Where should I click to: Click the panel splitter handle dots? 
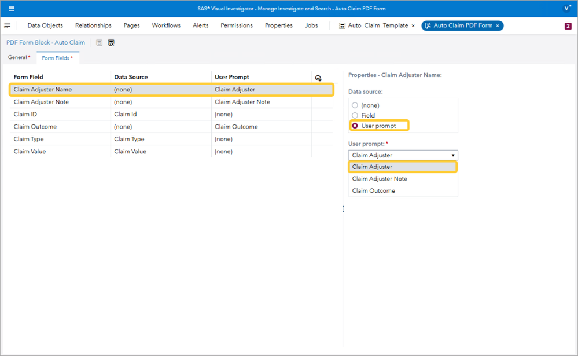click(x=343, y=209)
